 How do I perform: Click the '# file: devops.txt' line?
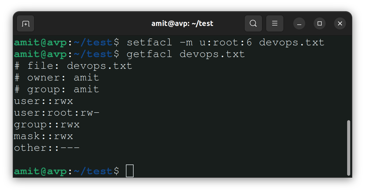(73, 66)
